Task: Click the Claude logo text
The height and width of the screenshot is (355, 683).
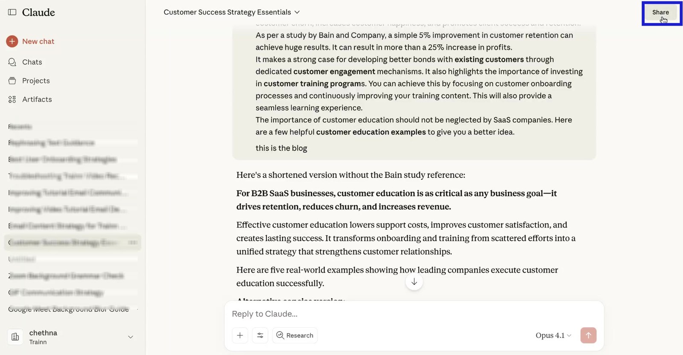Action: point(38,12)
